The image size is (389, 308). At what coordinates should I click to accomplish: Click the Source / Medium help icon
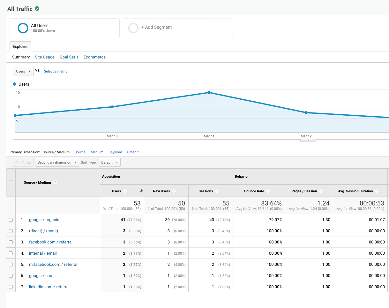click(55, 182)
